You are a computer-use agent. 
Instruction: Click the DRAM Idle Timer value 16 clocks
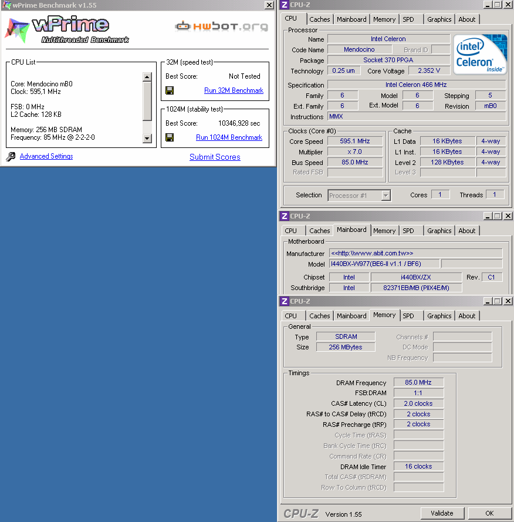[418, 467]
